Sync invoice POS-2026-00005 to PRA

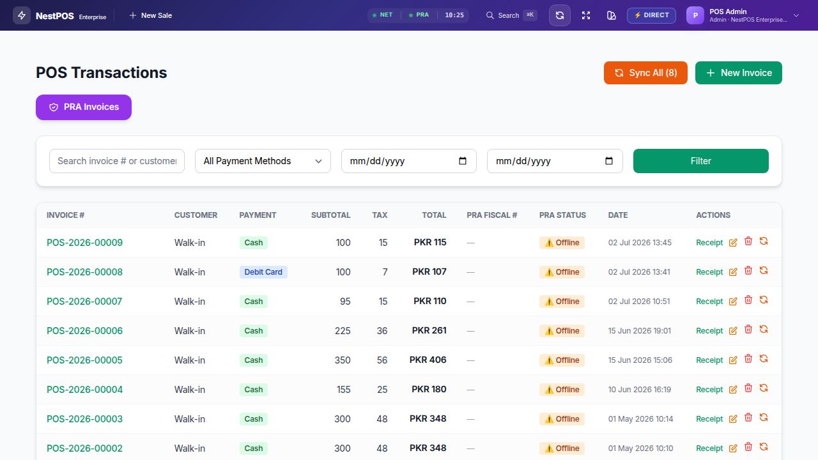coord(764,359)
